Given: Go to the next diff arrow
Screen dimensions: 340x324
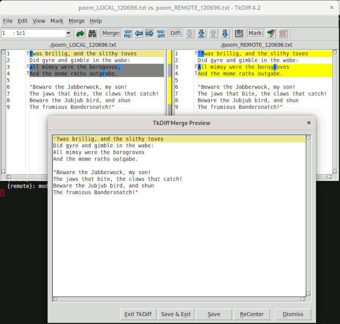Looking at the screenshot, I should tap(225, 34).
